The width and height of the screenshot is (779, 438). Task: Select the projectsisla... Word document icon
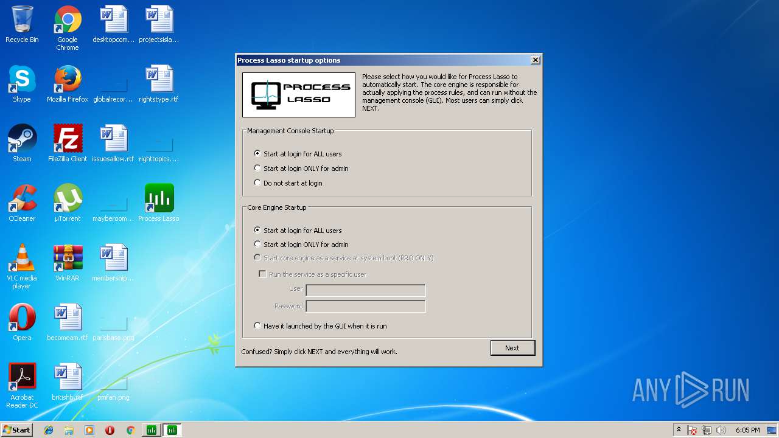(x=159, y=24)
